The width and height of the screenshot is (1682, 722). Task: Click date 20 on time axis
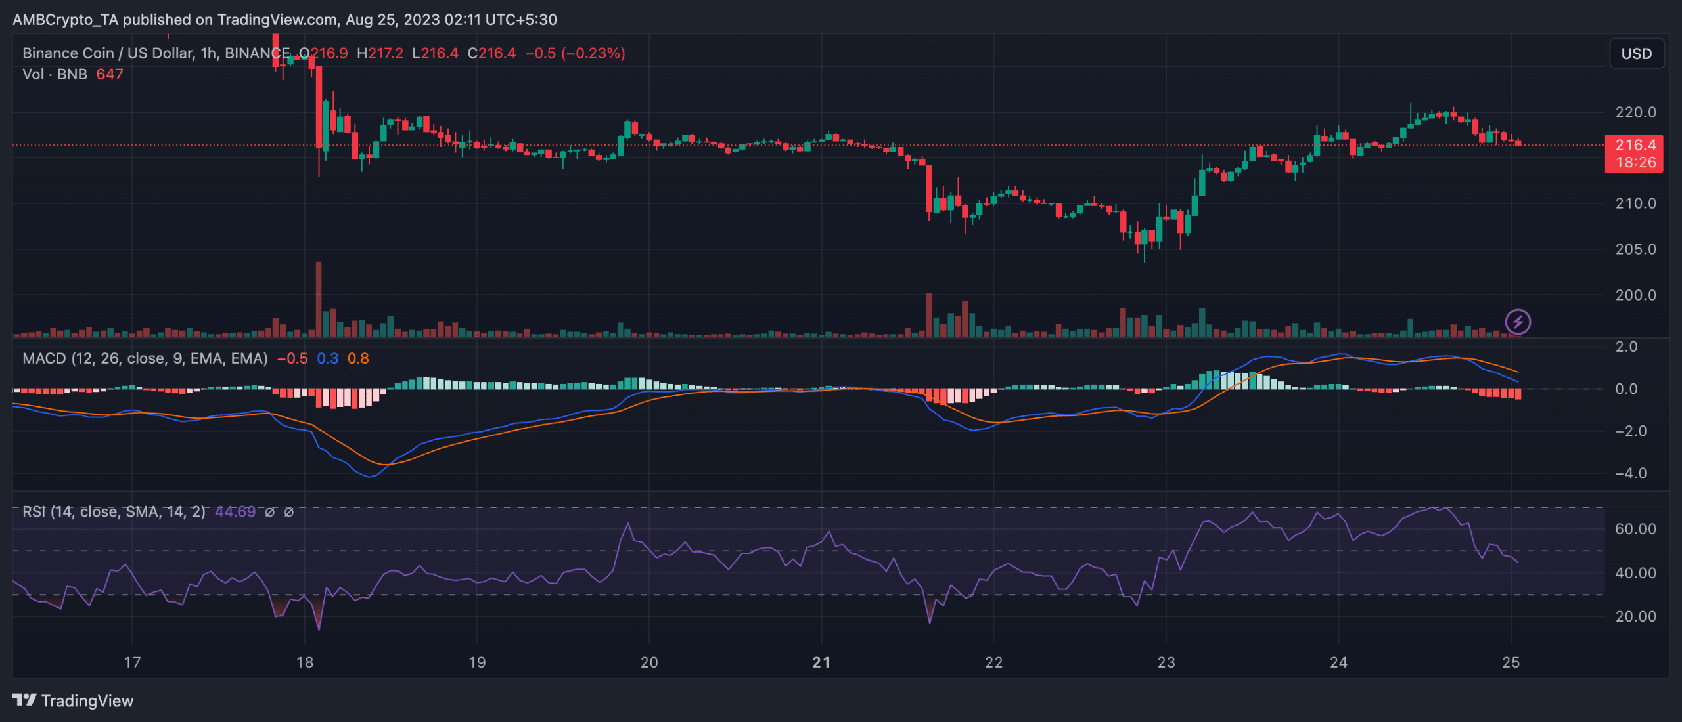[x=649, y=662]
